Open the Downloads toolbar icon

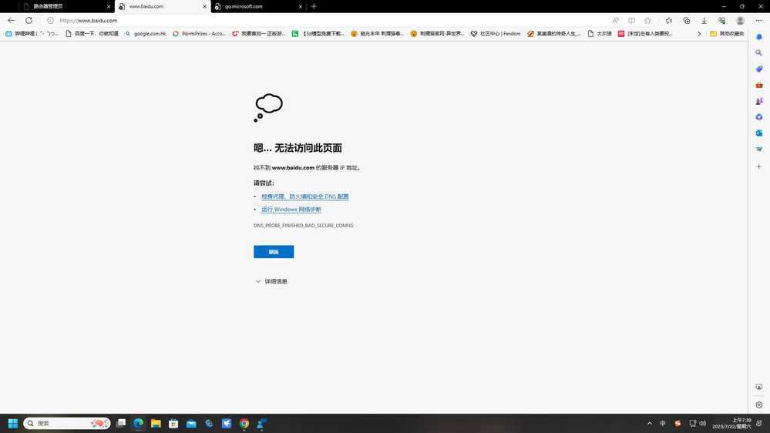[704, 21]
